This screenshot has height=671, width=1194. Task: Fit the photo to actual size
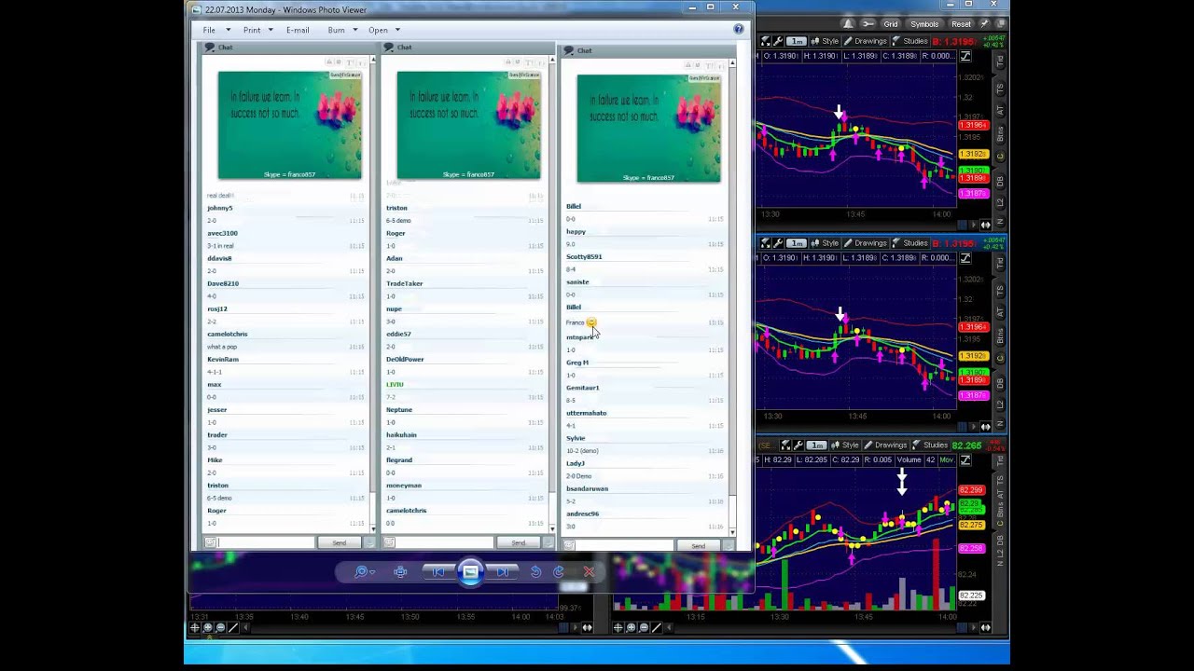click(x=400, y=572)
